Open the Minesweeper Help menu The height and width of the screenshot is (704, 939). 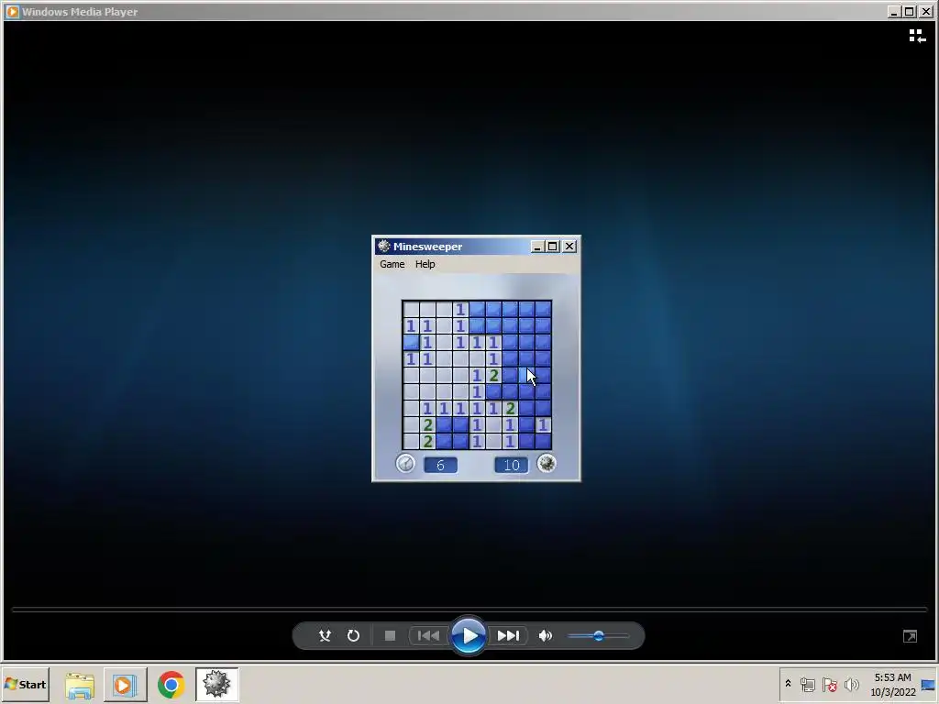coord(425,264)
